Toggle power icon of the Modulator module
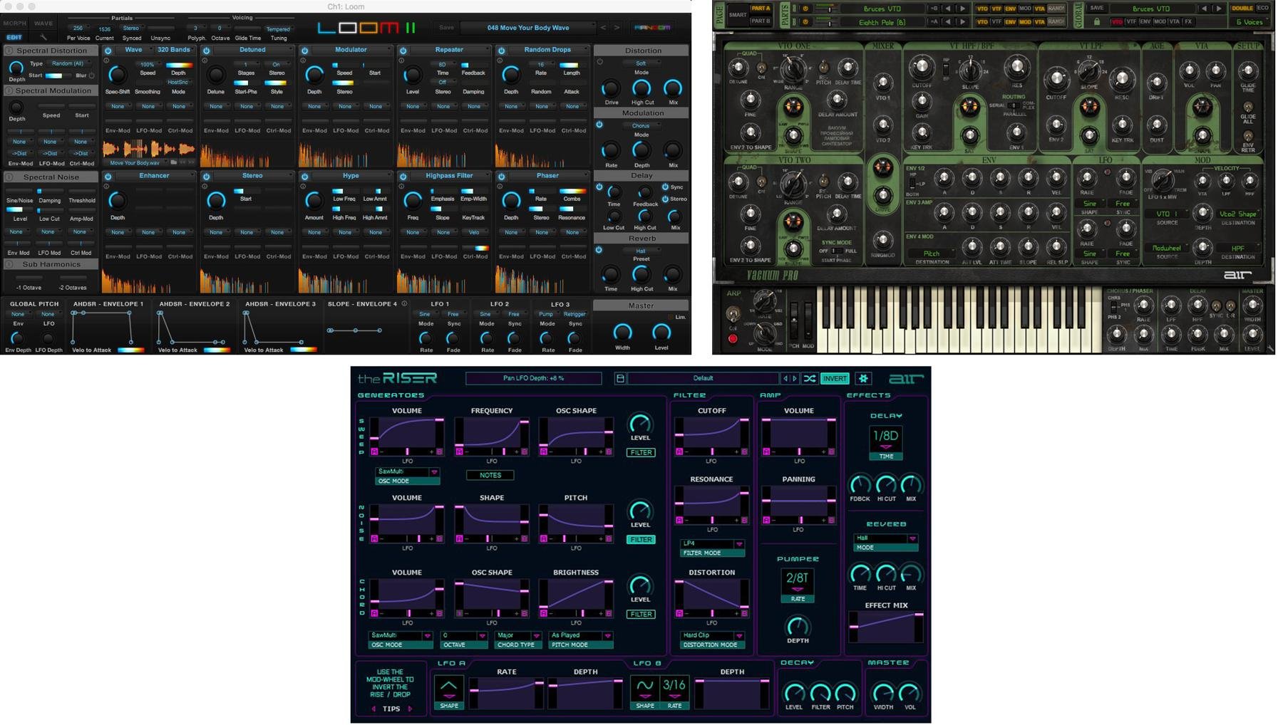 click(305, 51)
